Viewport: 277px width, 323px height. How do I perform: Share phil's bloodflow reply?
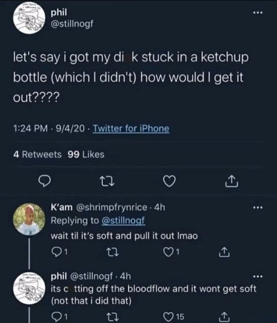(x=224, y=317)
